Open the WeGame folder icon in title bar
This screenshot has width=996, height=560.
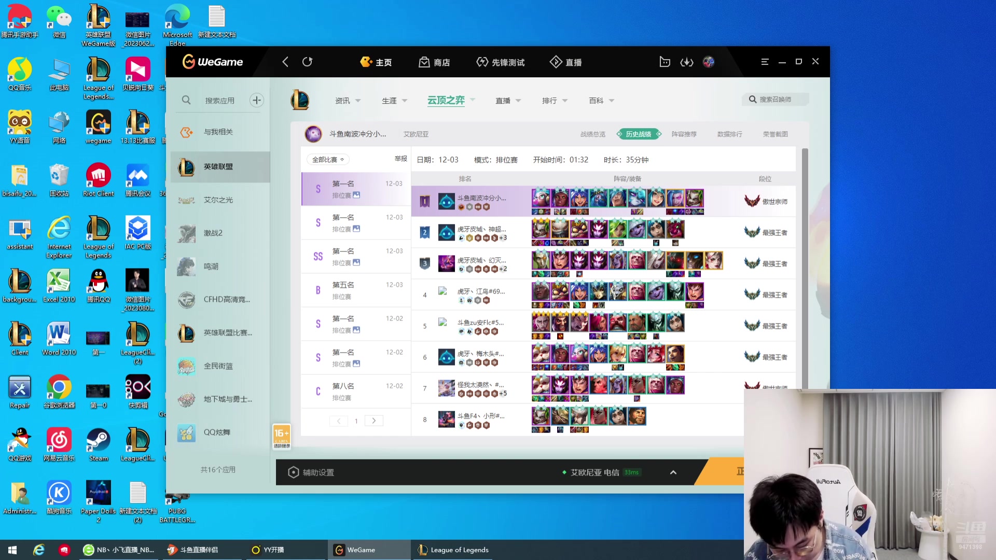pyautogui.click(x=665, y=62)
